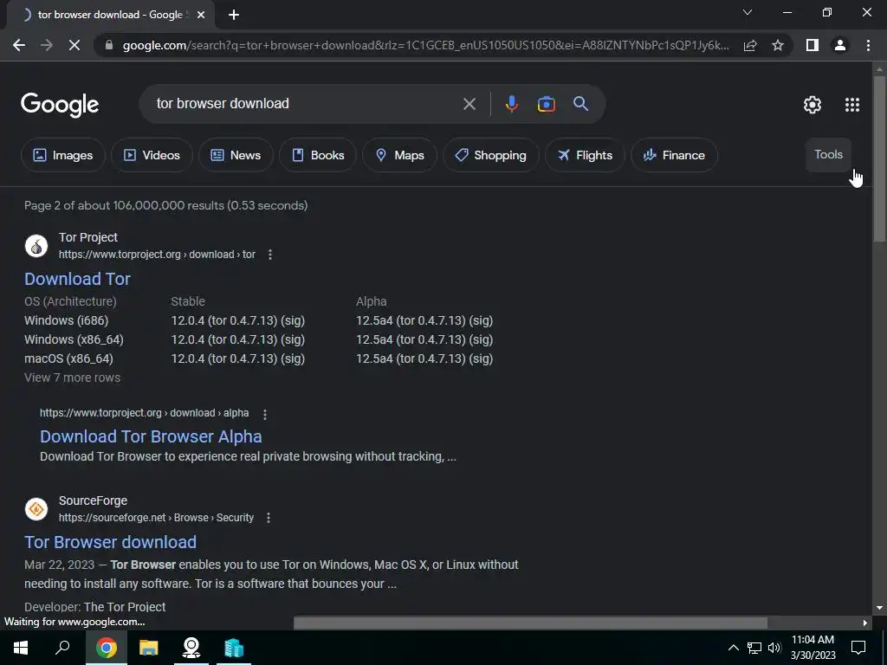Viewport: 887px width, 665px height.
Task: Clear the search query with X
Action: click(469, 104)
